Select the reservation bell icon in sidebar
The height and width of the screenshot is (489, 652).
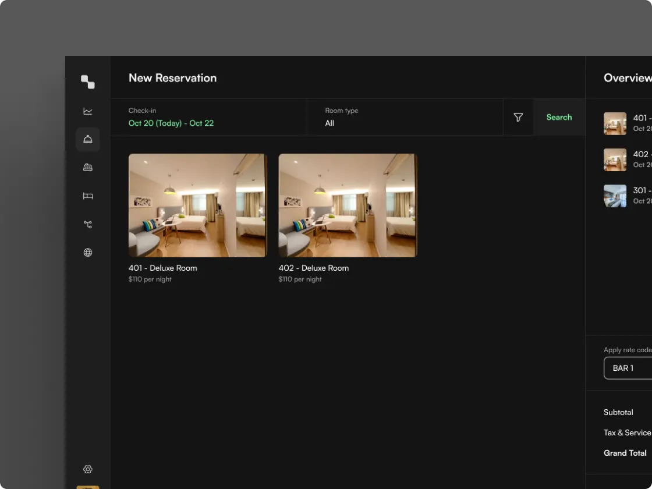coord(88,140)
